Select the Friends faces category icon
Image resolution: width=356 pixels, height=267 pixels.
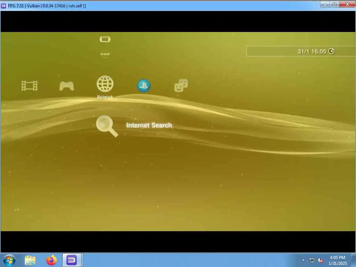[x=181, y=86]
